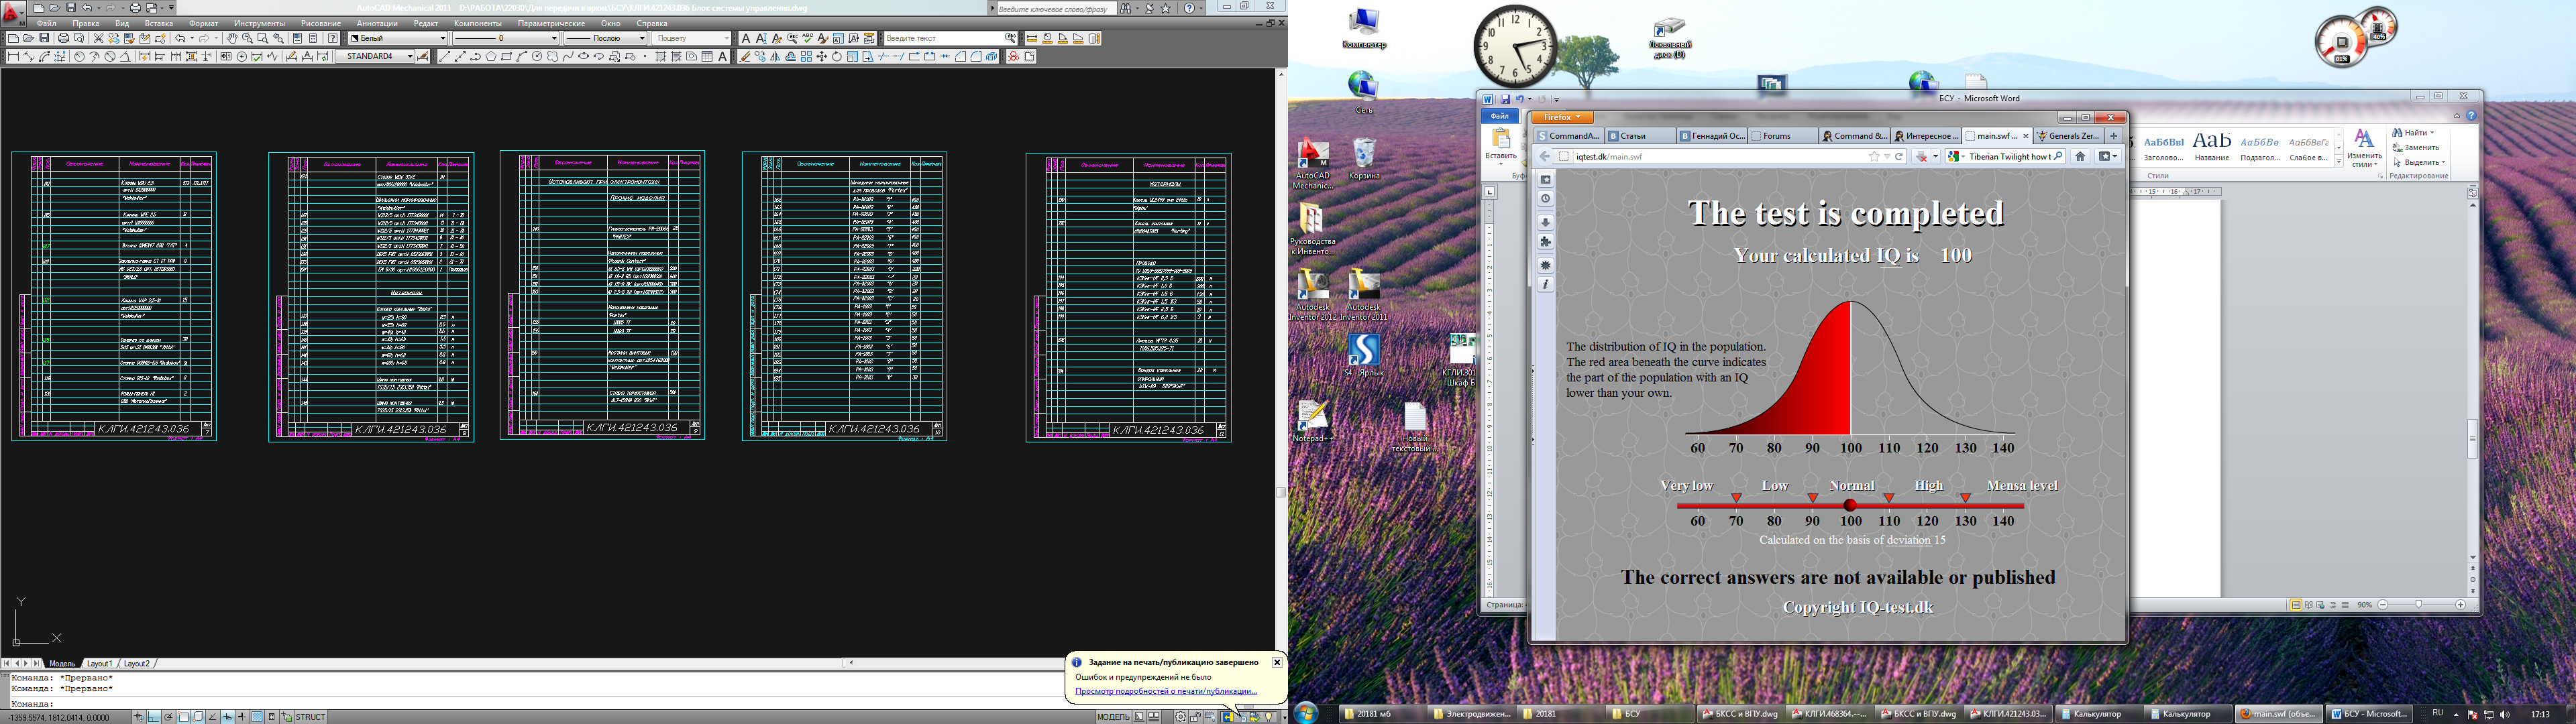
Task: Click the Erase tool in AutoCAD Modify toolbar
Action: tap(745, 57)
